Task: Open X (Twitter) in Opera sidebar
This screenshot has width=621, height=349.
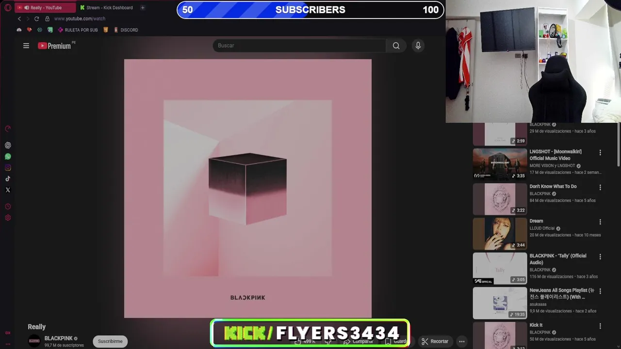Action: tap(8, 190)
